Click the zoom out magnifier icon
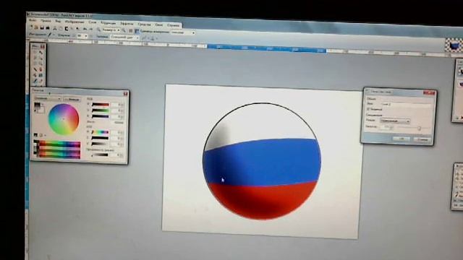 coord(98,30)
